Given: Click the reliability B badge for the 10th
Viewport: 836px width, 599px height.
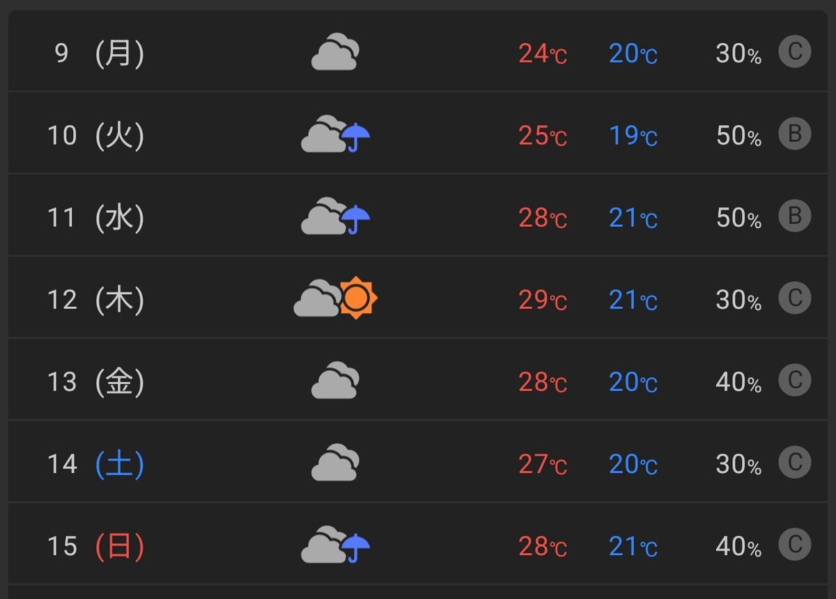Looking at the screenshot, I should point(795,134).
